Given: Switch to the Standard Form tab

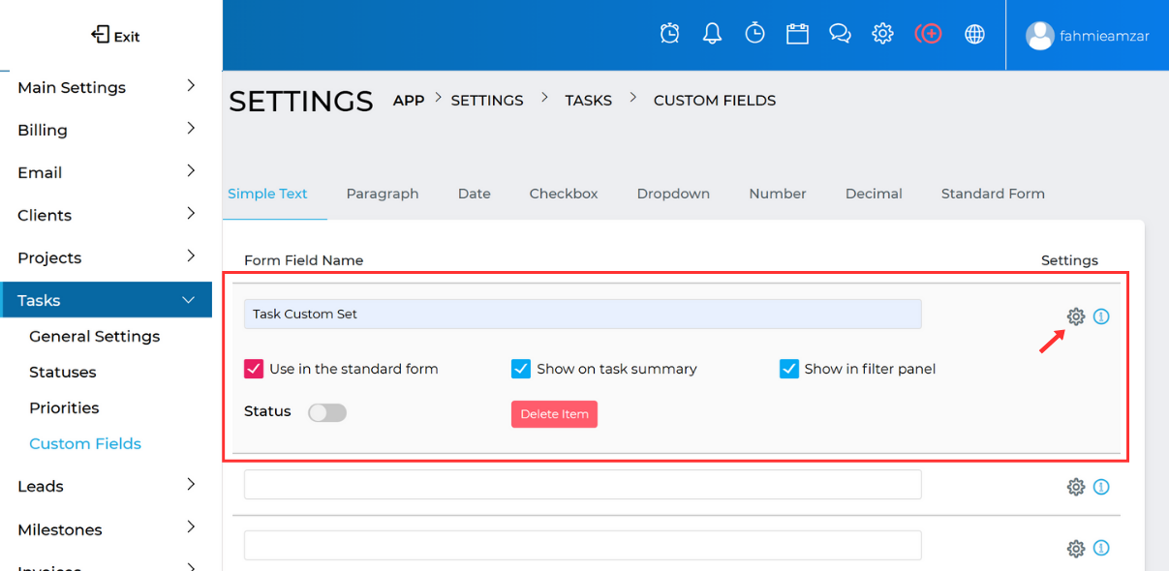Looking at the screenshot, I should click(x=993, y=194).
